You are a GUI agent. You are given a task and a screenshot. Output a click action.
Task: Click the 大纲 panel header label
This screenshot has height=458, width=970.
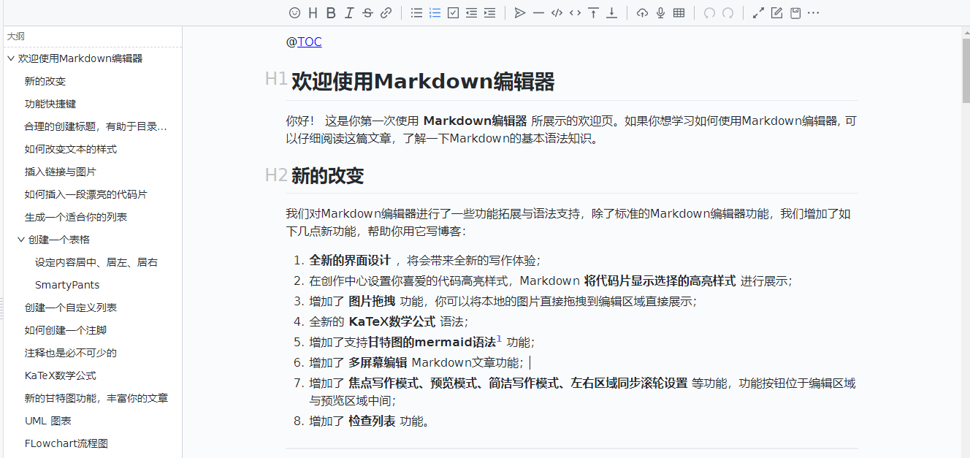[16, 36]
